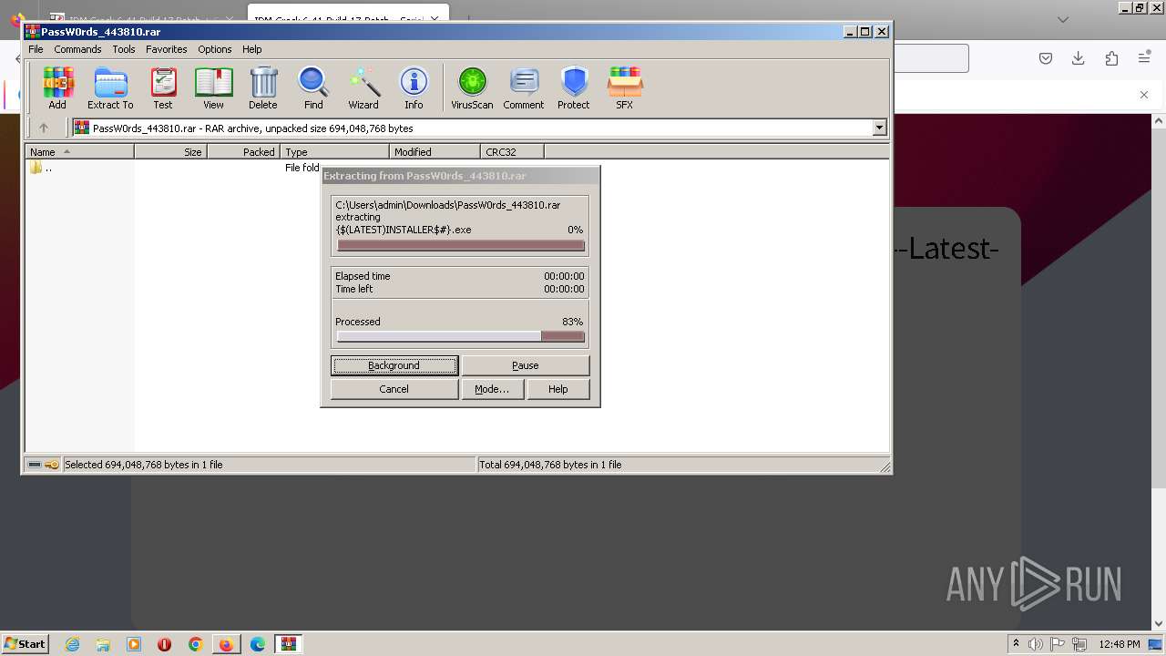Go up one folder level arrow
Screen dimensions: 1166x656
(43, 128)
